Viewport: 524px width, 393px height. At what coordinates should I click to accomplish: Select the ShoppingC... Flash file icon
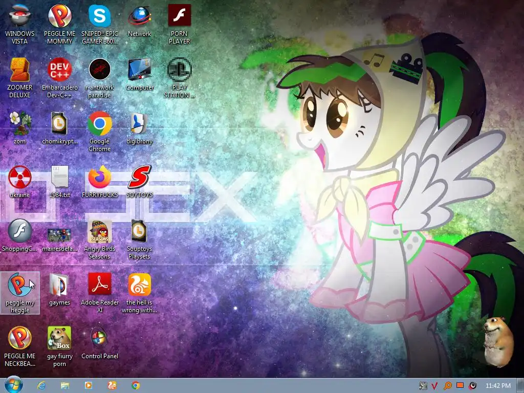pos(20,235)
